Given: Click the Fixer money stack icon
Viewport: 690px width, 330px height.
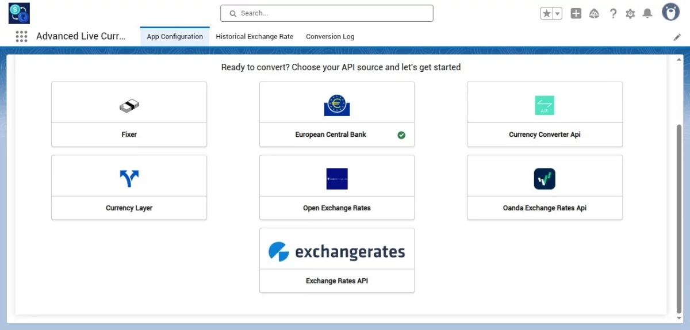Looking at the screenshot, I should 129,106.
